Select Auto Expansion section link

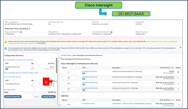(x=10, y=90)
